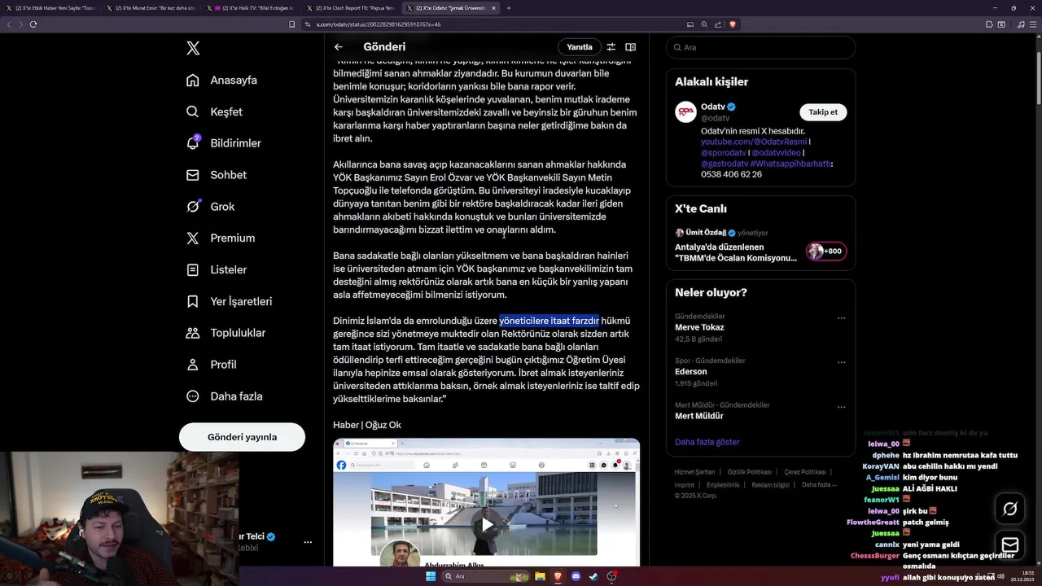This screenshot has height=586, width=1042.
Task: Reload the page in the browser
Action: [x=33, y=24]
